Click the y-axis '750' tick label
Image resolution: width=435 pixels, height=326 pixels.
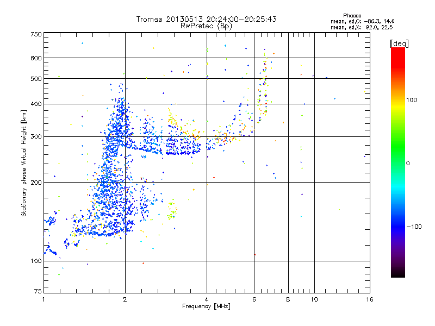[36, 34]
